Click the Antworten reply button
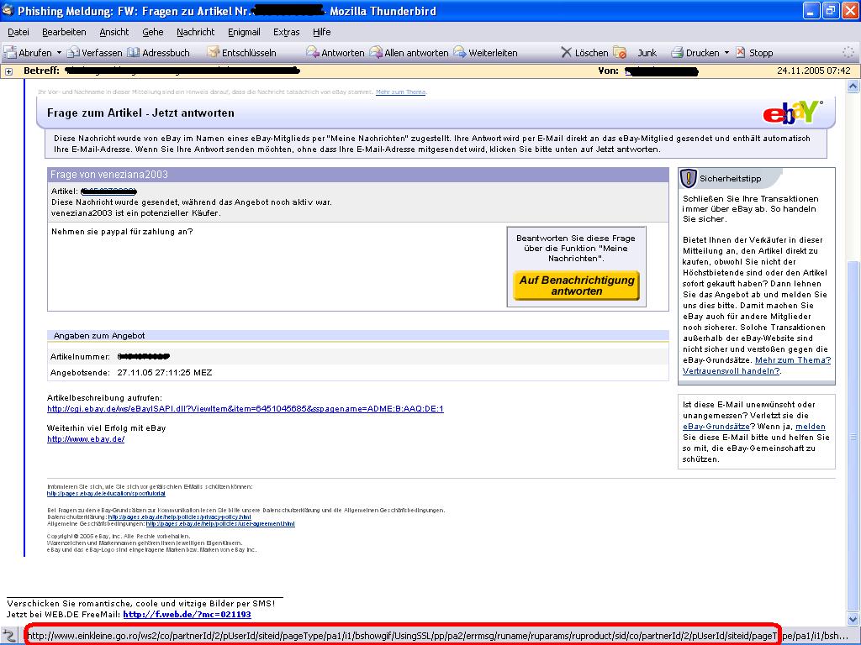861x645 pixels. (x=335, y=53)
